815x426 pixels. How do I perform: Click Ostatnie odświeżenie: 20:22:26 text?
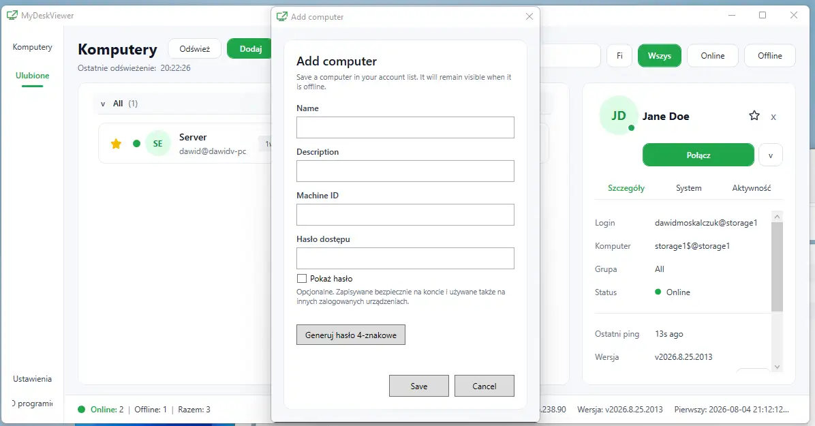point(134,68)
